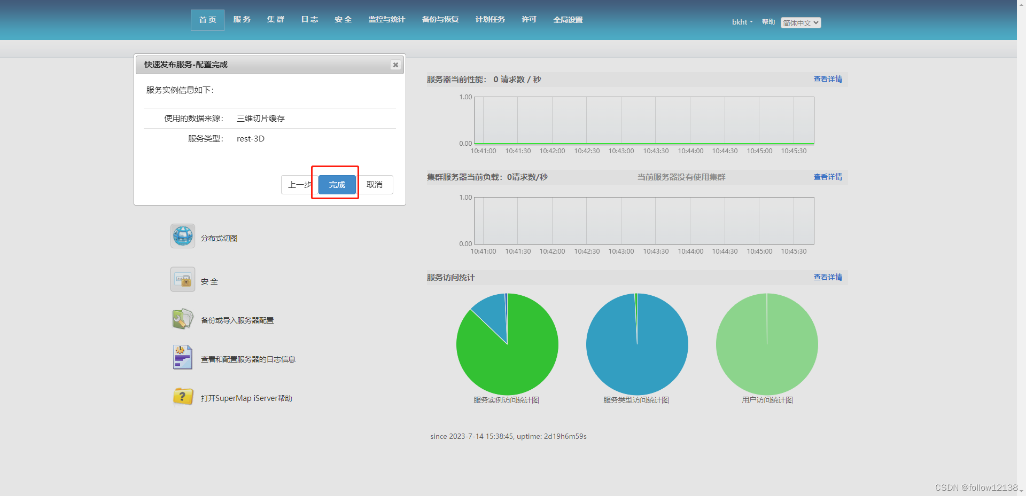Open 查看详情 for 服务访问统计

(827, 277)
